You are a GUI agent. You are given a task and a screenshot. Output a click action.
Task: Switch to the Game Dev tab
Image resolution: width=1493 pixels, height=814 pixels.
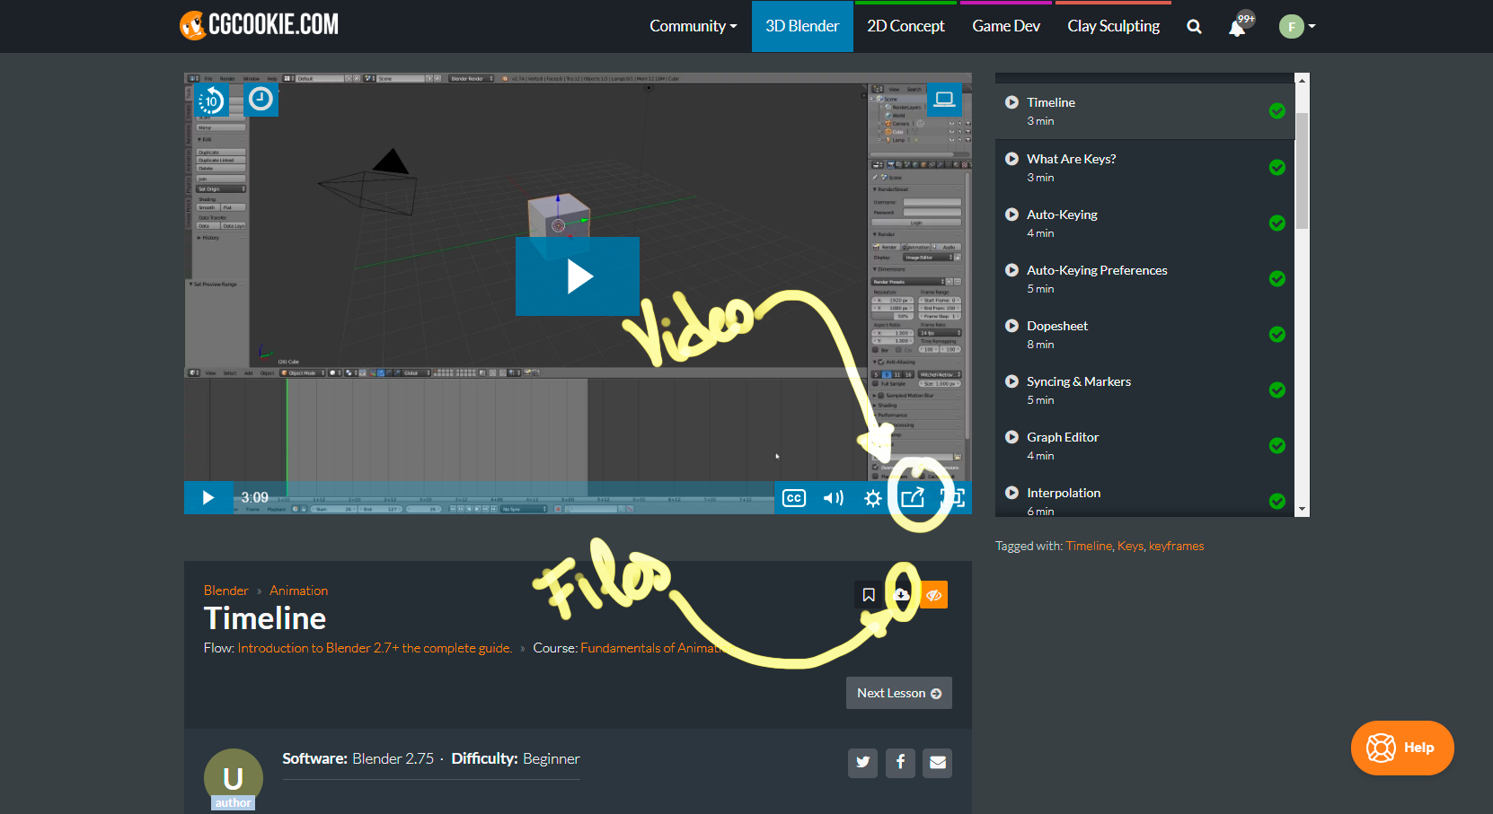pyautogui.click(x=1006, y=27)
